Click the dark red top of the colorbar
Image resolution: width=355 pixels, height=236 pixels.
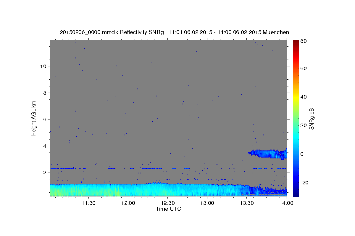296,42
